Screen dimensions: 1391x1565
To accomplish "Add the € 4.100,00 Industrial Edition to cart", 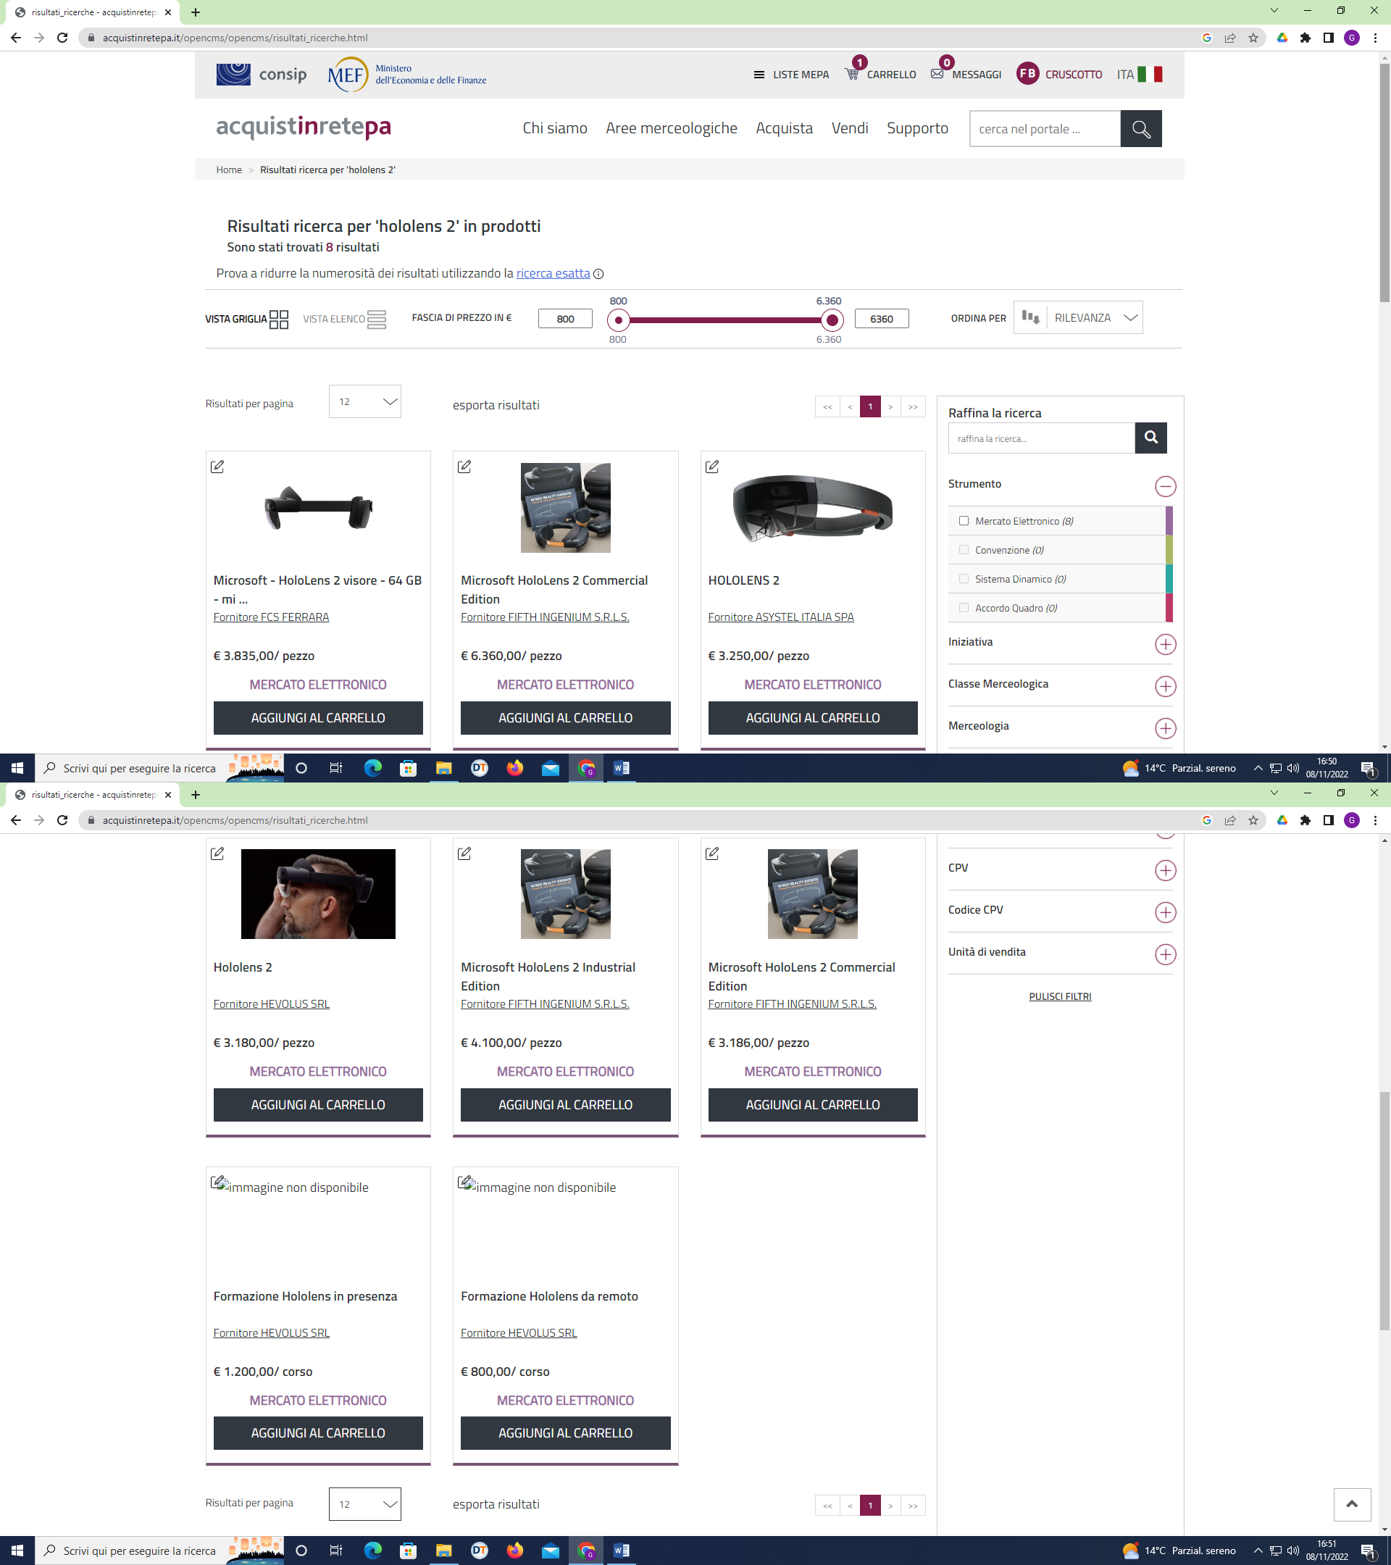I will pos(566,1104).
